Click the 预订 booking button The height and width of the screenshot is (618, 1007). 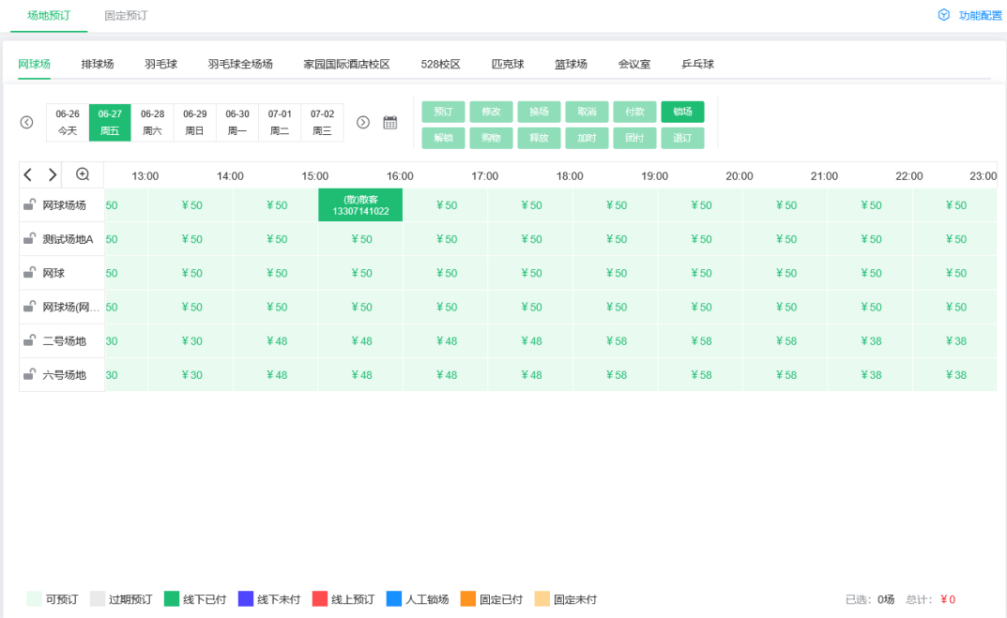[x=443, y=112]
